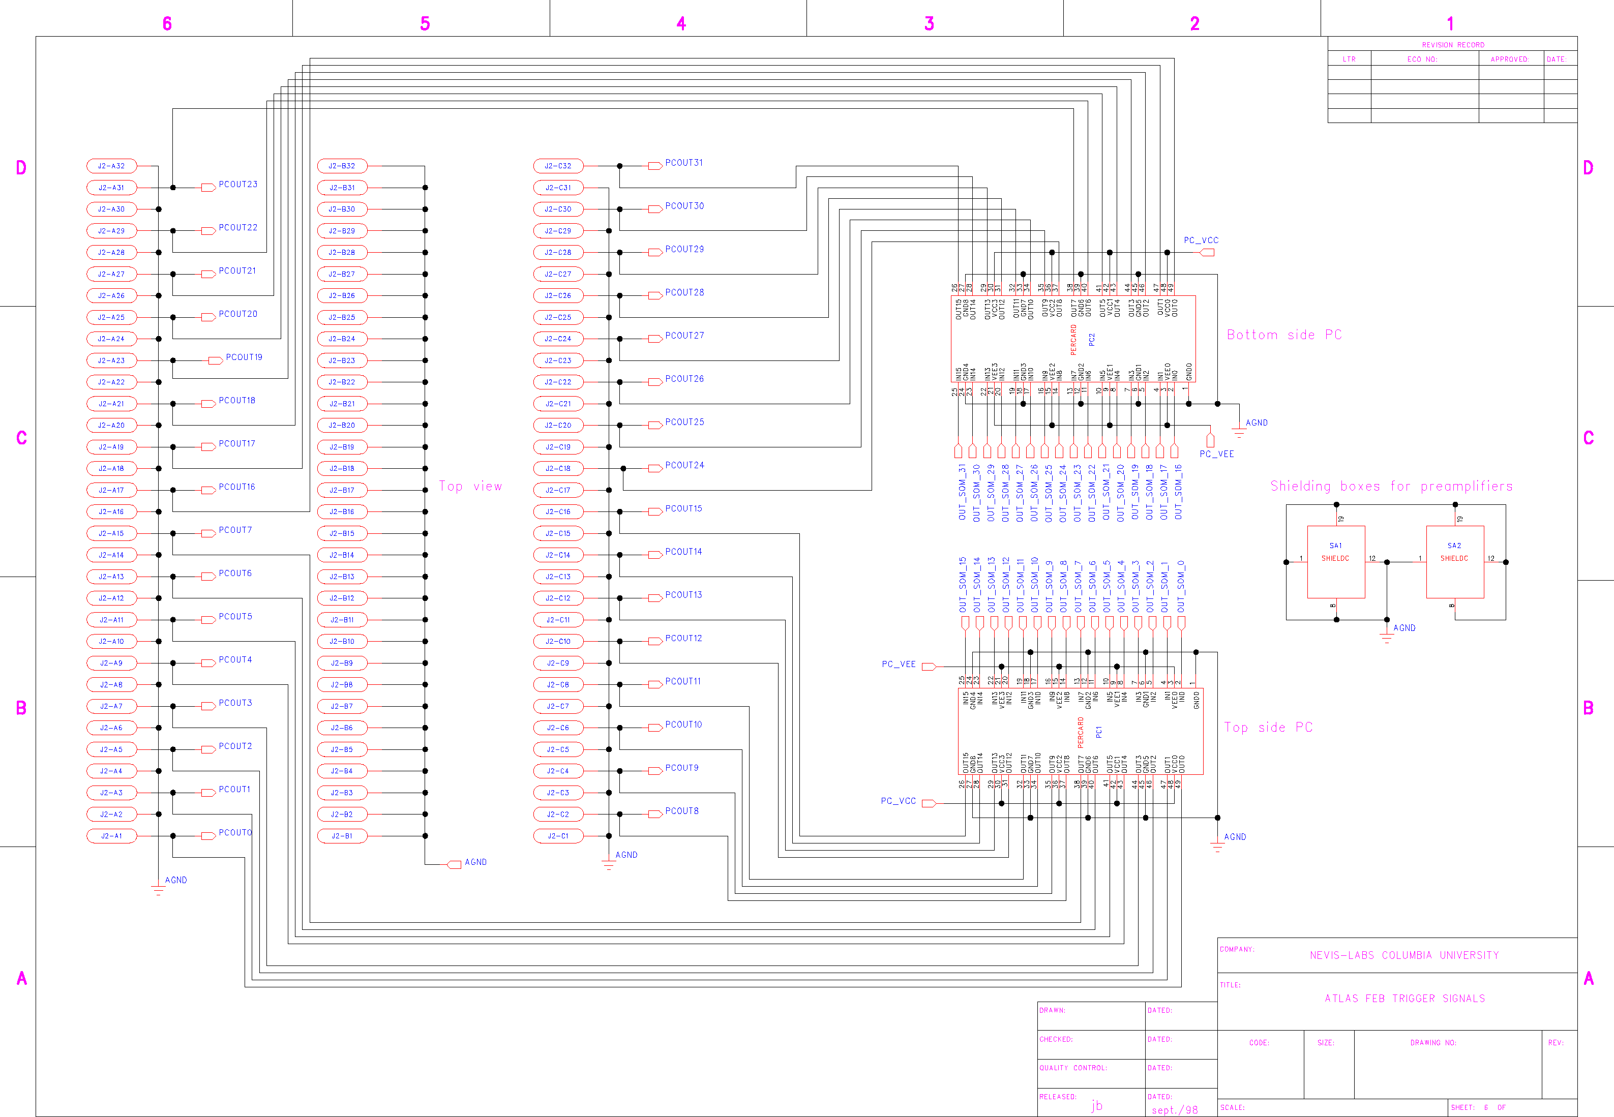This screenshot has height=1117, width=1614.
Task: Select the PCOUT16 output port symbol
Action: [208, 490]
